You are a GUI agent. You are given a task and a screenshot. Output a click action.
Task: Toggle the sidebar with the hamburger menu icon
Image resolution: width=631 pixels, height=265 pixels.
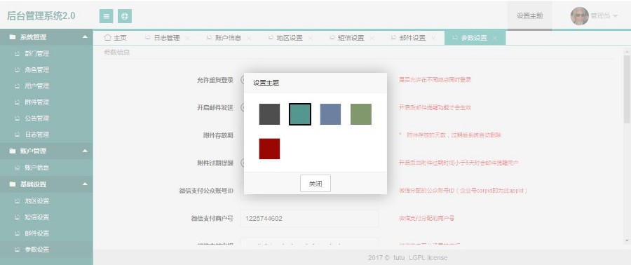107,16
